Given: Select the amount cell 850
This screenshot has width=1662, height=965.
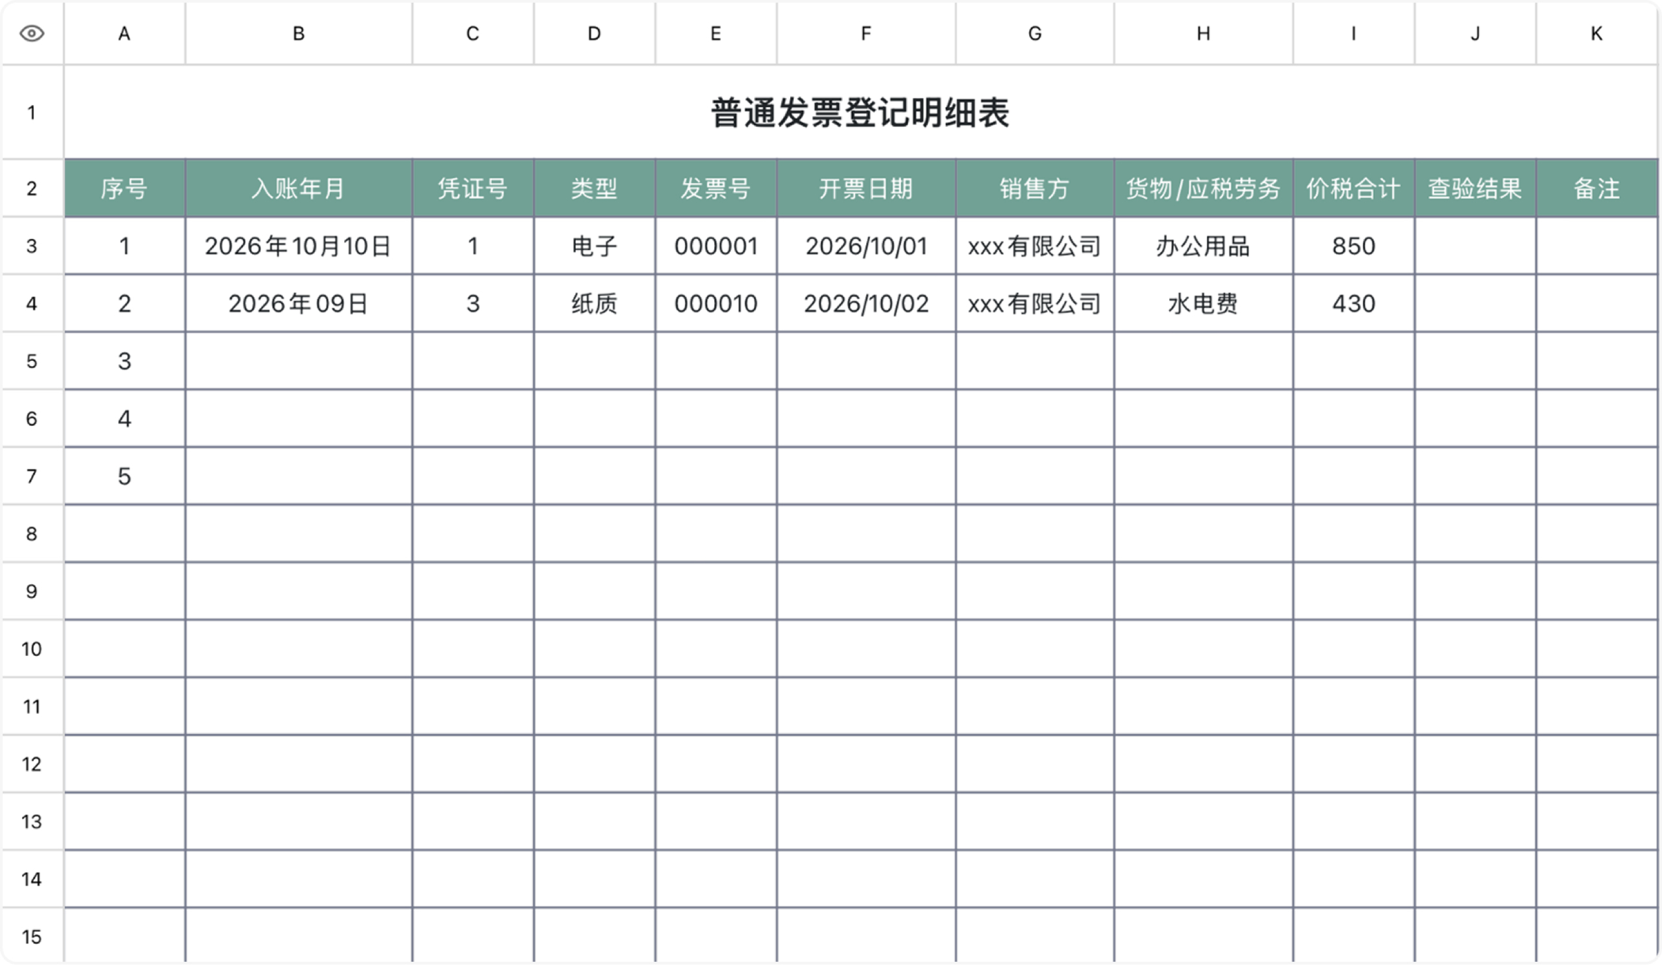Looking at the screenshot, I should click(1354, 246).
